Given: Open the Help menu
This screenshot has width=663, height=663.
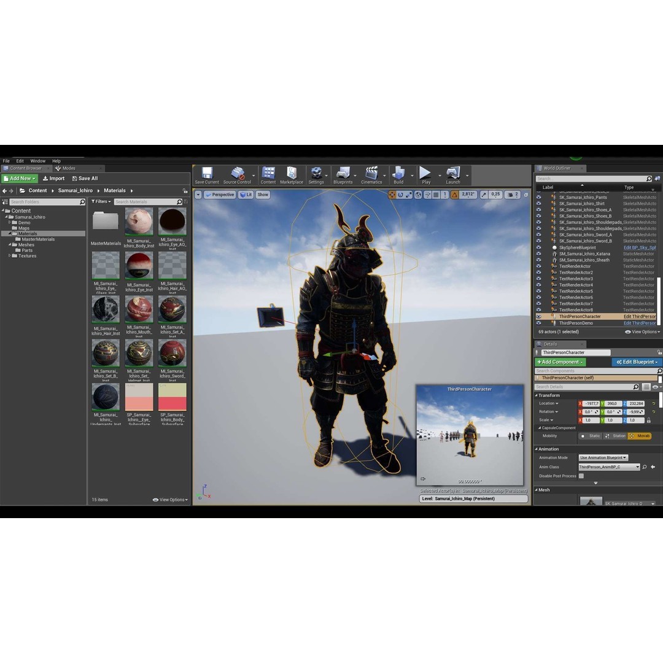Looking at the screenshot, I should (56, 161).
